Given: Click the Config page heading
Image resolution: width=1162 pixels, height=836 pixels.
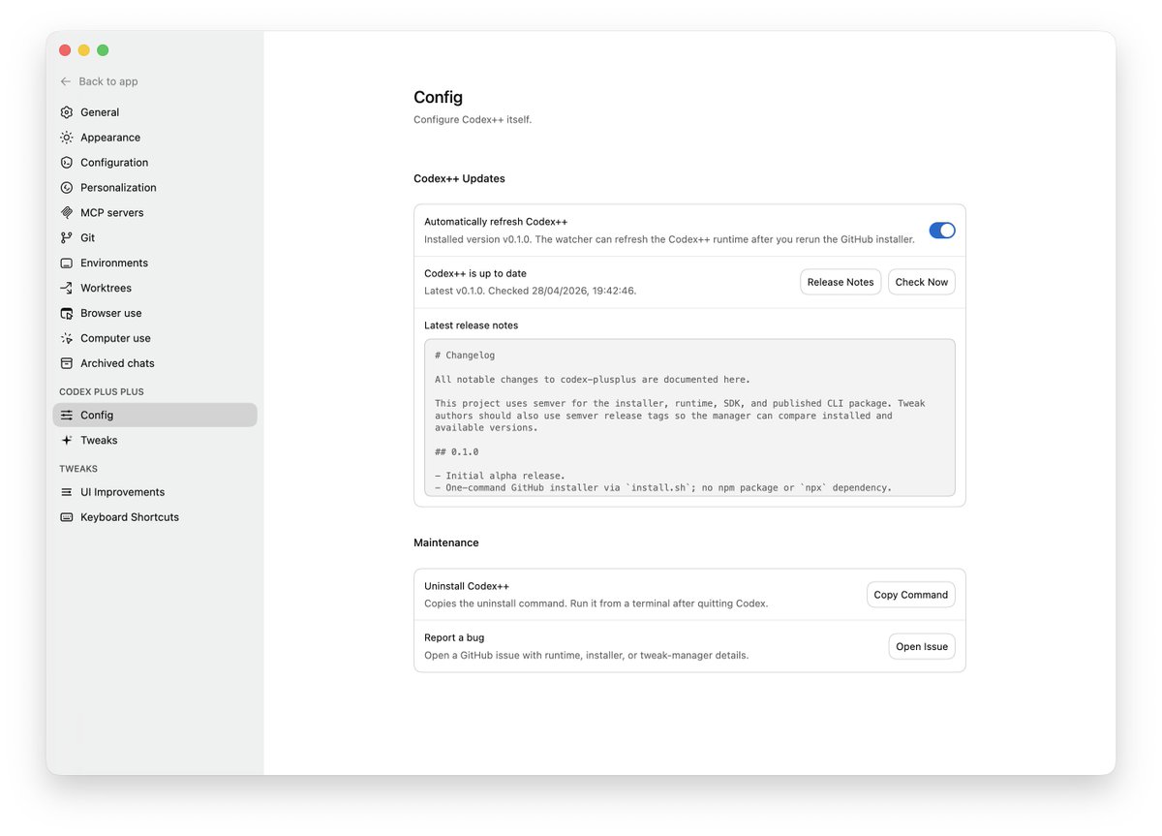Looking at the screenshot, I should [x=439, y=98].
